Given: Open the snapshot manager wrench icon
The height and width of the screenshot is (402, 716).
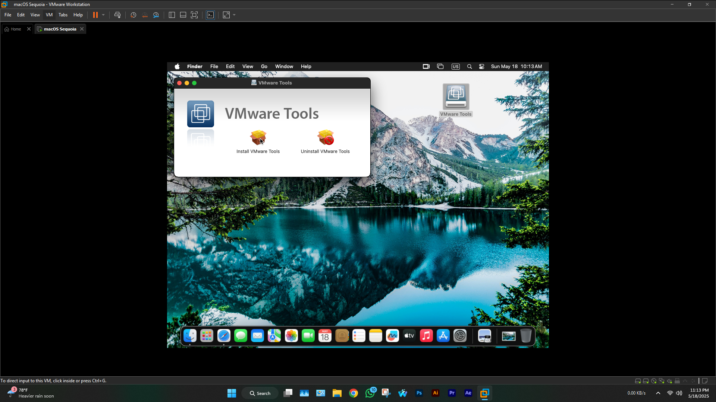Looking at the screenshot, I should click(156, 15).
